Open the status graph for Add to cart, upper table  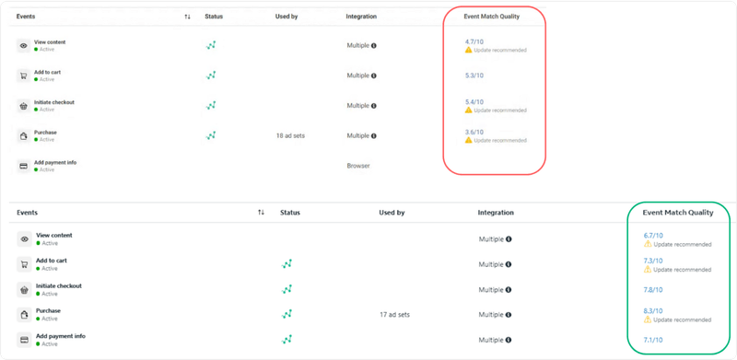tap(211, 75)
